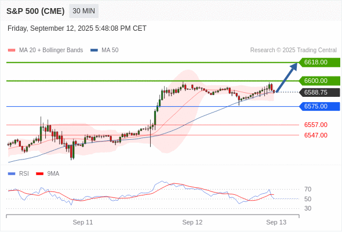Image resolution: width=342 pixels, height=232 pixels.
Task: Click the MA 20 + Bollinger Bands legend text
Action: point(51,50)
